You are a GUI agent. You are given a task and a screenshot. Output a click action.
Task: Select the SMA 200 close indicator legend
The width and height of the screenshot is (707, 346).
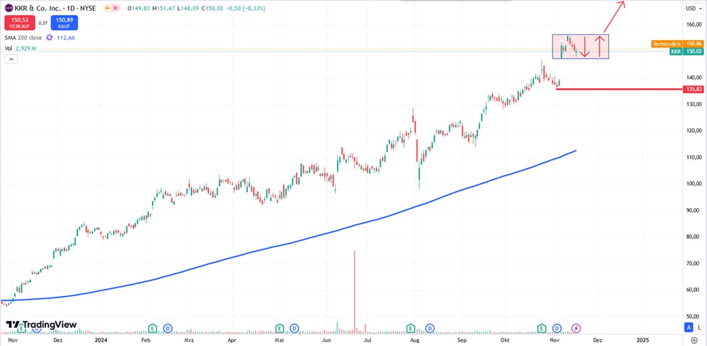point(24,38)
